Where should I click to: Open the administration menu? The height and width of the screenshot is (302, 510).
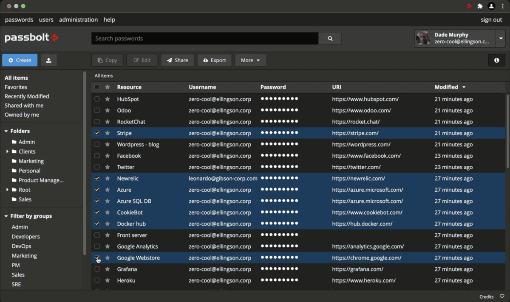(x=78, y=20)
